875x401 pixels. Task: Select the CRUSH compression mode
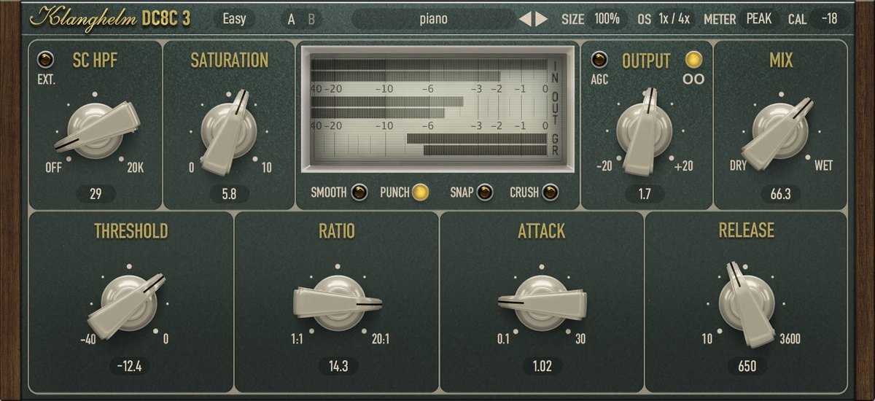click(551, 192)
